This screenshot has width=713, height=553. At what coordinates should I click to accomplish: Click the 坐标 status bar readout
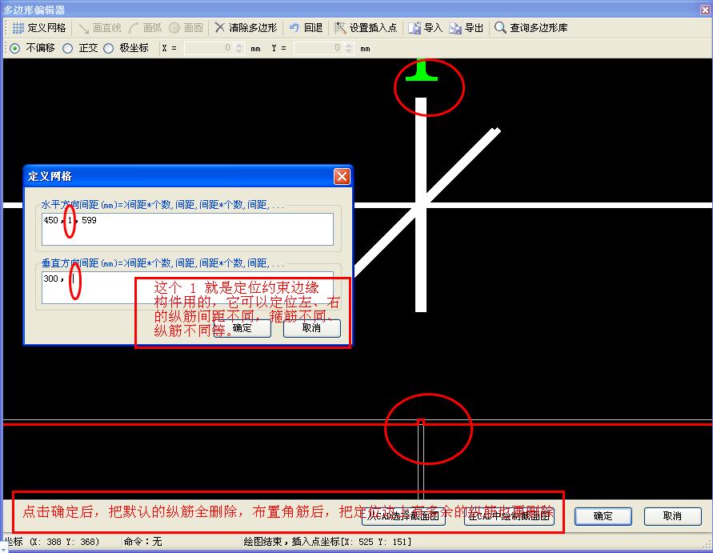pyautogui.click(x=51, y=542)
